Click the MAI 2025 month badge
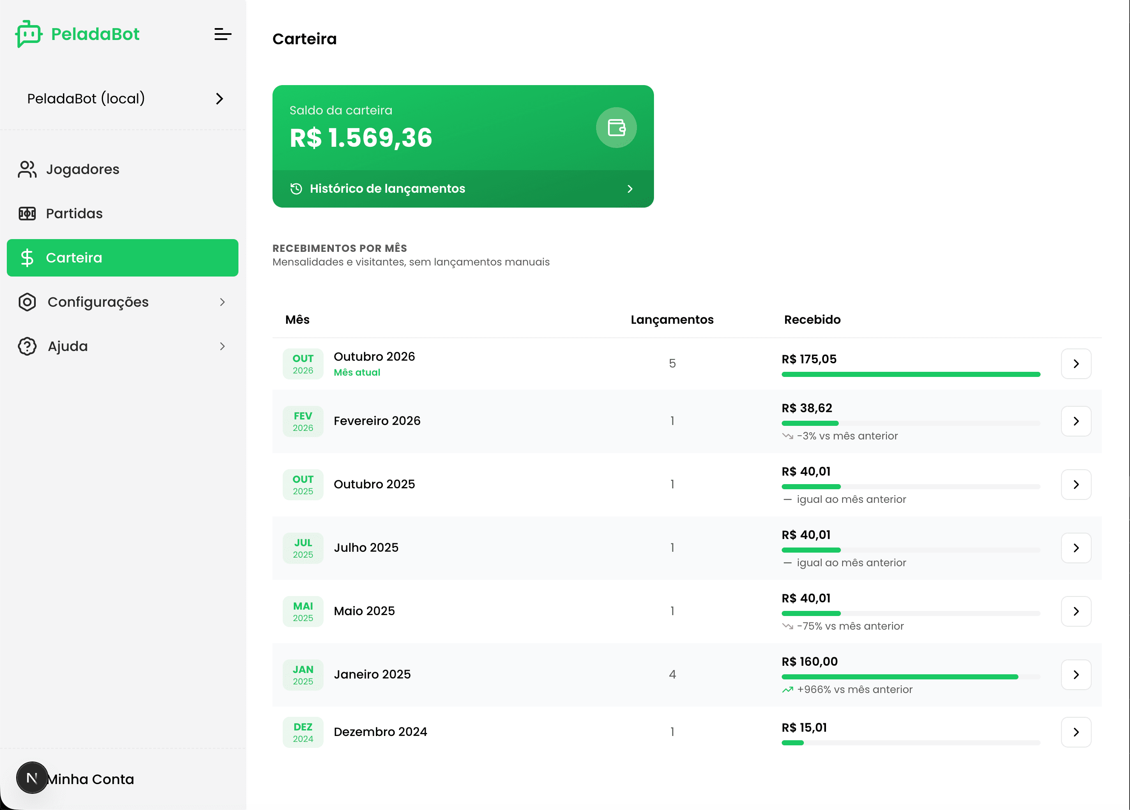The image size is (1130, 810). click(303, 611)
